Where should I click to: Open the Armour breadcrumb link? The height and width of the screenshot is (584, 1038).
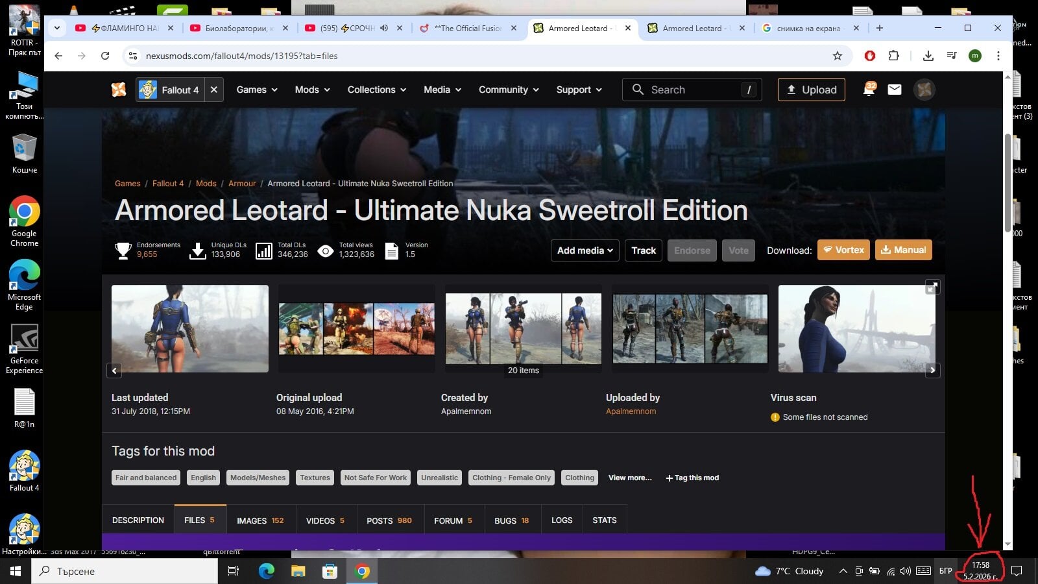[x=242, y=184]
